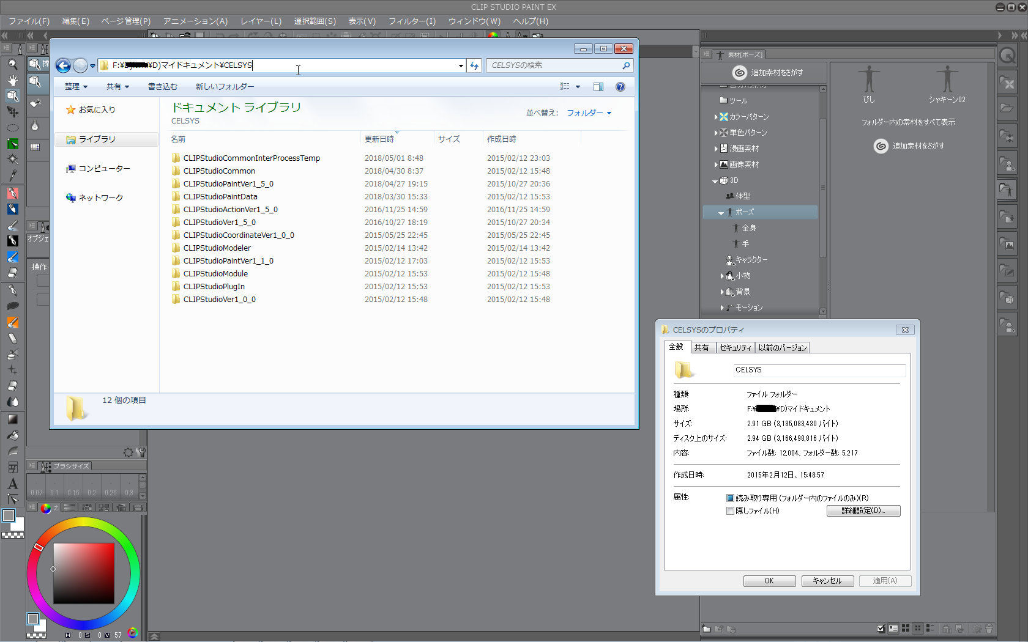Select the Correct Line tool
The height and width of the screenshot is (642, 1028).
click(x=12, y=499)
